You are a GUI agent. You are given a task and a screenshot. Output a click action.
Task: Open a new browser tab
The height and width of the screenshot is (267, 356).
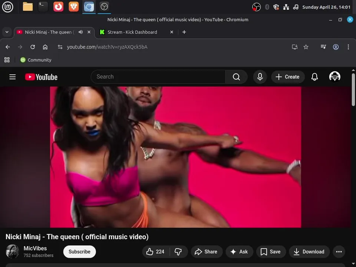184,32
